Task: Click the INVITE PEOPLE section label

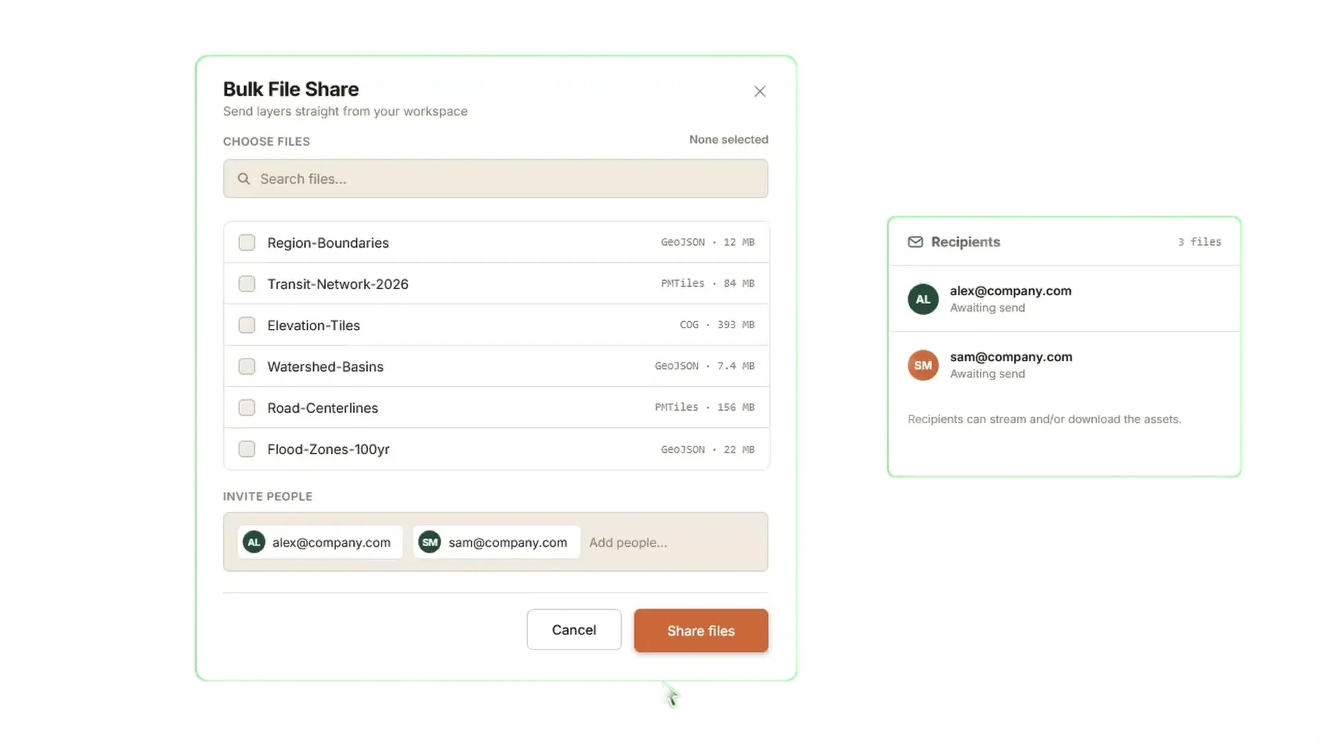Action: pos(268,497)
